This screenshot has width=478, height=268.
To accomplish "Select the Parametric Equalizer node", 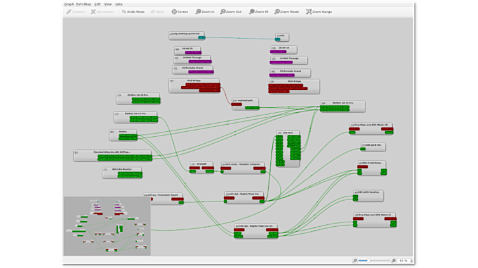I will [162, 195].
